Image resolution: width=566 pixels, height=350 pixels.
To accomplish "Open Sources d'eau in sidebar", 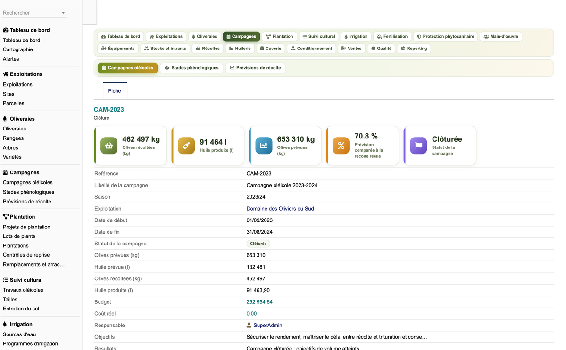I will click(x=19, y=334).
